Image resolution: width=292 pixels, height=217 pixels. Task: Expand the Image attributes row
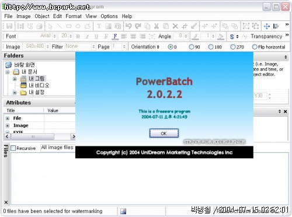(8, 125)
